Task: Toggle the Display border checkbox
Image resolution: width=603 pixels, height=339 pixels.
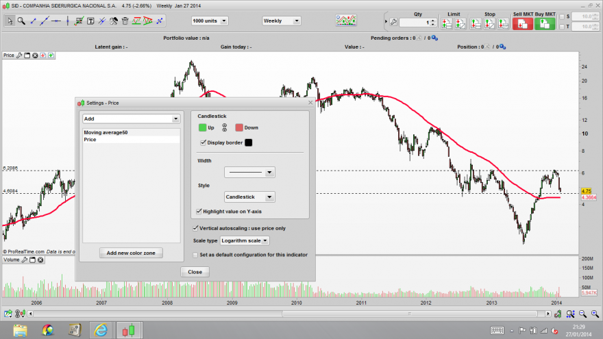Action: (x=203, y=142)
